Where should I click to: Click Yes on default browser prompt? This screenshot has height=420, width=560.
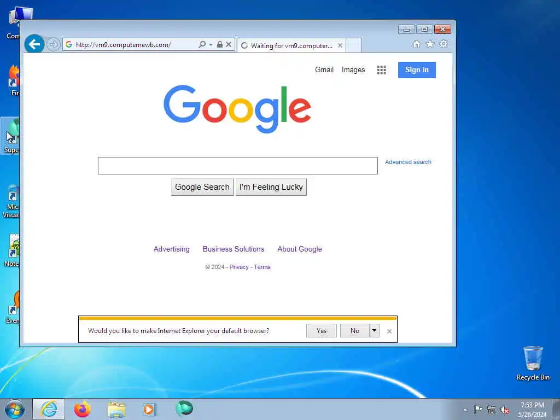point(322,331)
